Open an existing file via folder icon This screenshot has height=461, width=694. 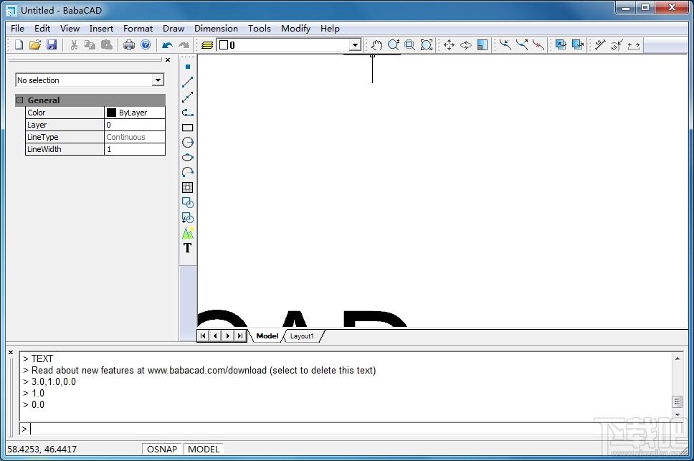tap(35, 44)
